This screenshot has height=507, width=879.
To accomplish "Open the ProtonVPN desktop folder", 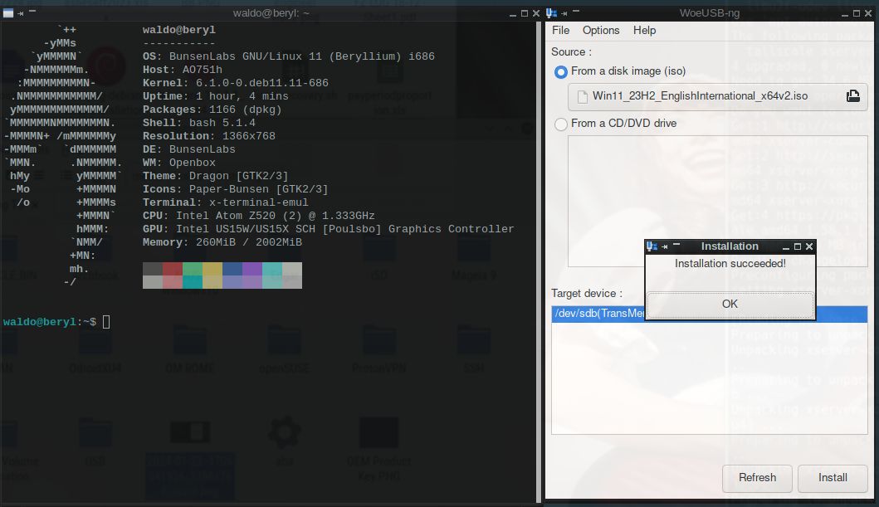I will click(378, 340).
